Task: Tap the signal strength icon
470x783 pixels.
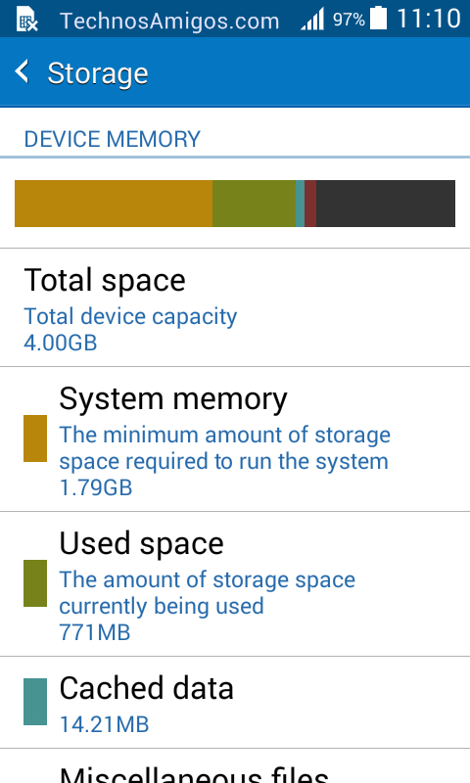Action: [x=312, y=19]
